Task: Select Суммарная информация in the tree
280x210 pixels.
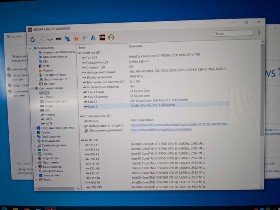Action: point(57,52)
